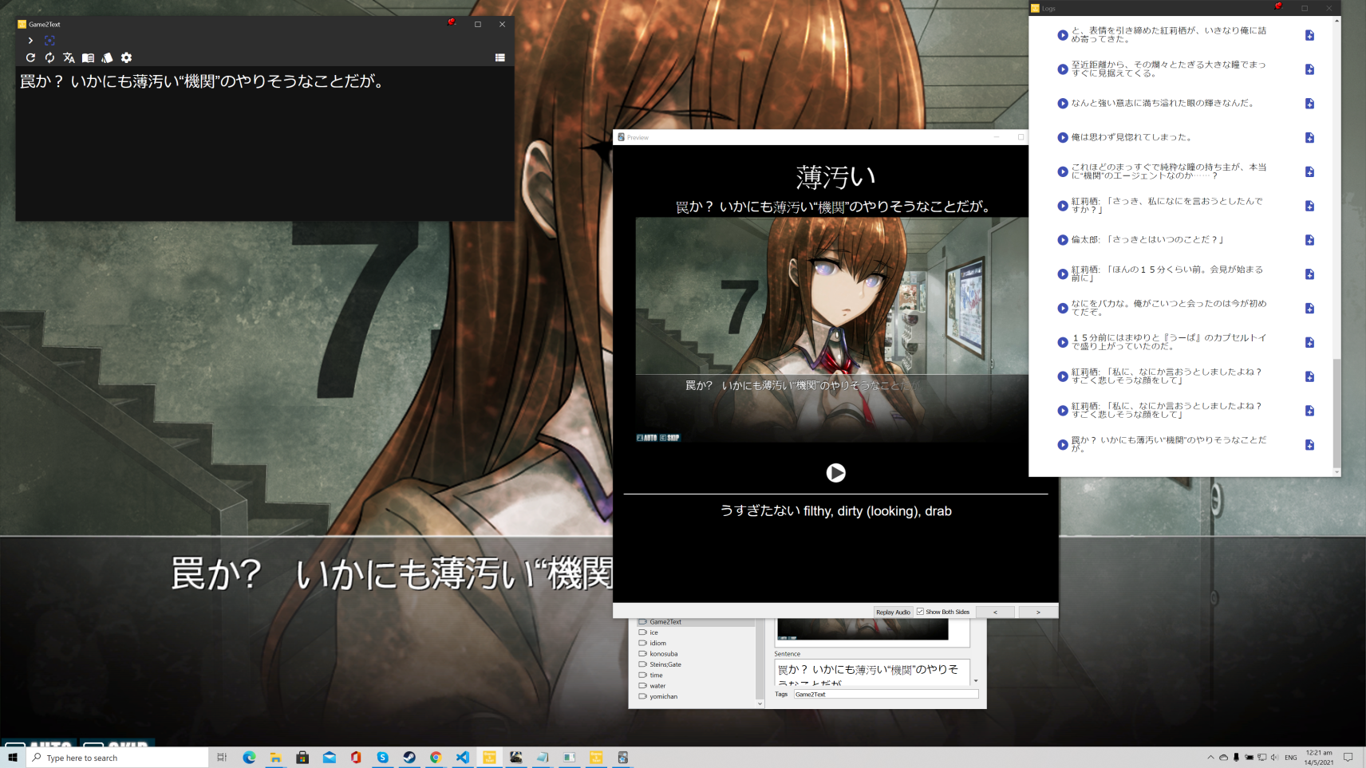Play audio for the last log '罠か？ いかにも薄汚い'
Screen dimensions: 1366x768
pyautogui.click(x=1063, y=445)
